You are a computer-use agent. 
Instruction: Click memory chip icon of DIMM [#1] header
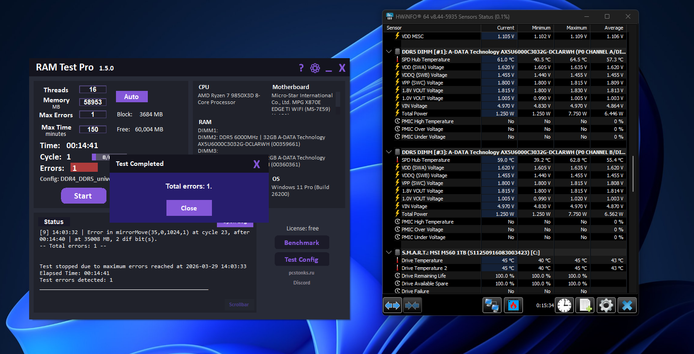397,52
